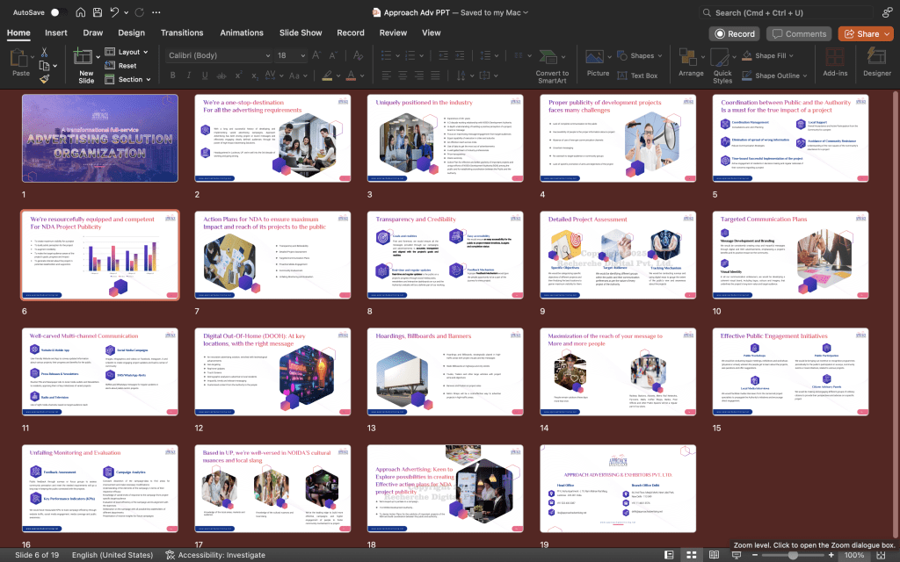Start slideshow from status bar icon
The image size is (900, 562).
[736, 555]
